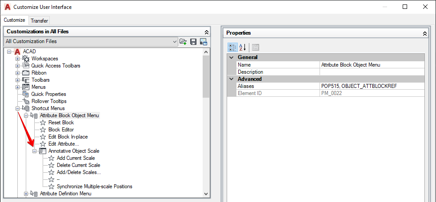
Task: Collapse the ACAD root node
Action: (x=9, y=51)
